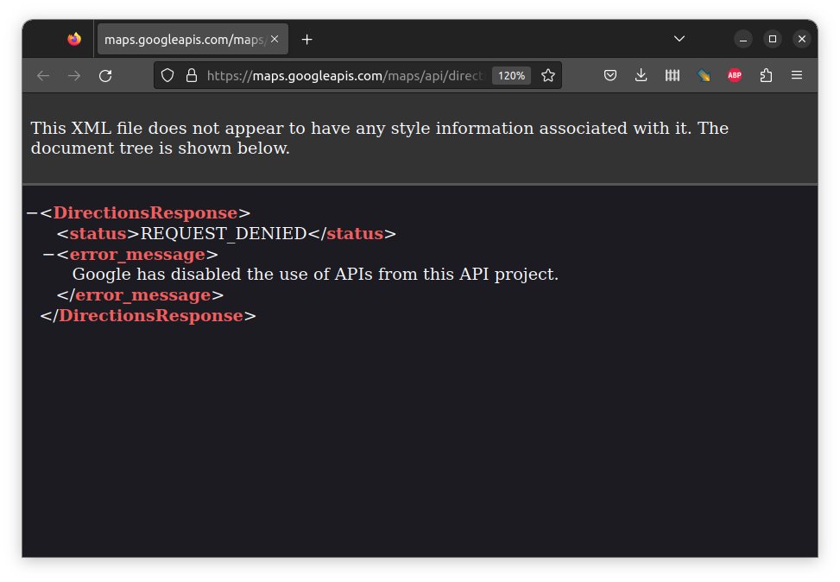The image size is (840, 582).
Task: Click 'Google has disabled the use' message
Action: pyautogui.click(x=315, y=275)
